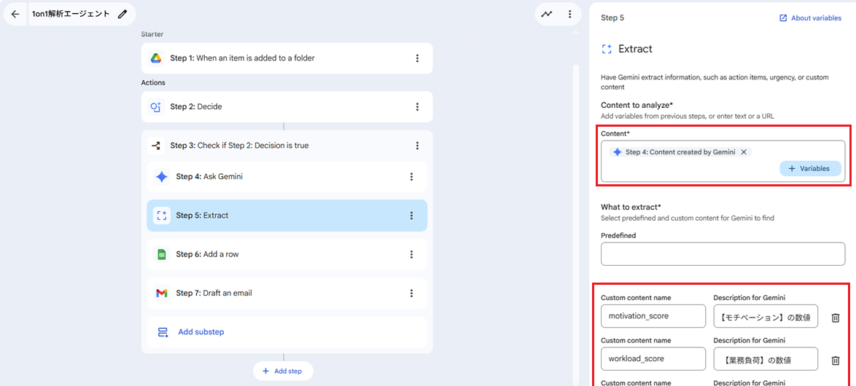
Task: Open Step 1 three-dot options menu
Action: tap(417, 58)
